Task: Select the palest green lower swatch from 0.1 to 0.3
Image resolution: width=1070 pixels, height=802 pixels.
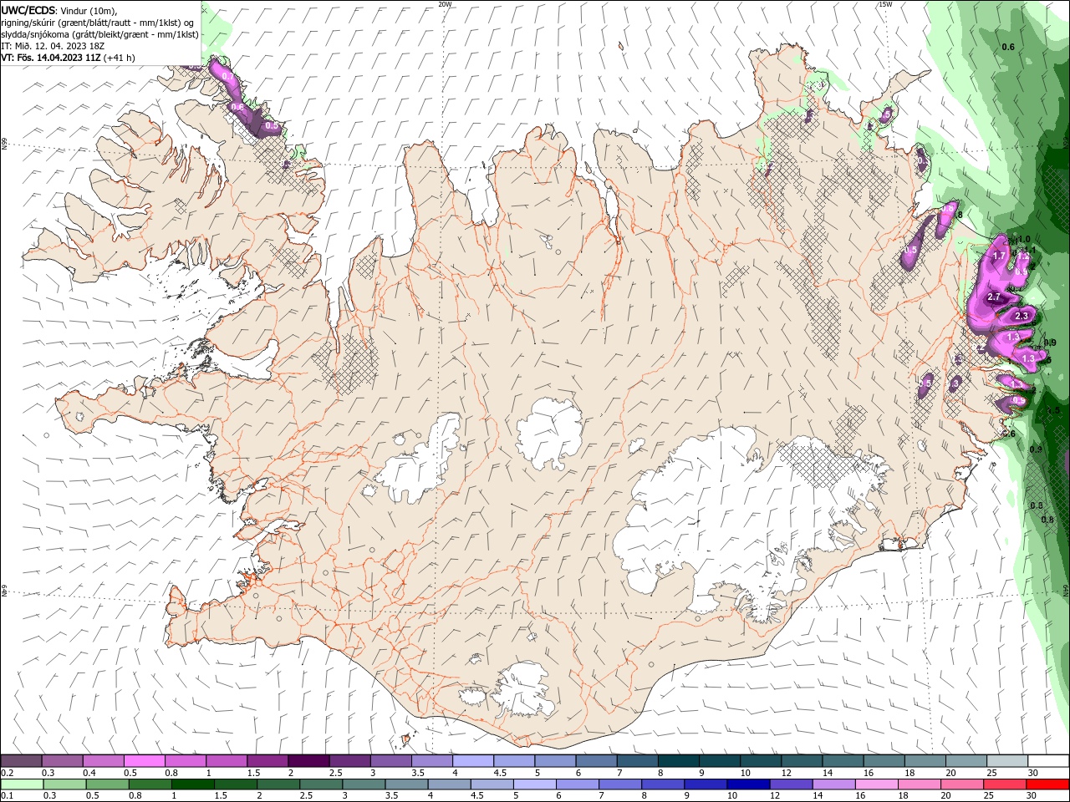Action: tap(22, 784)
